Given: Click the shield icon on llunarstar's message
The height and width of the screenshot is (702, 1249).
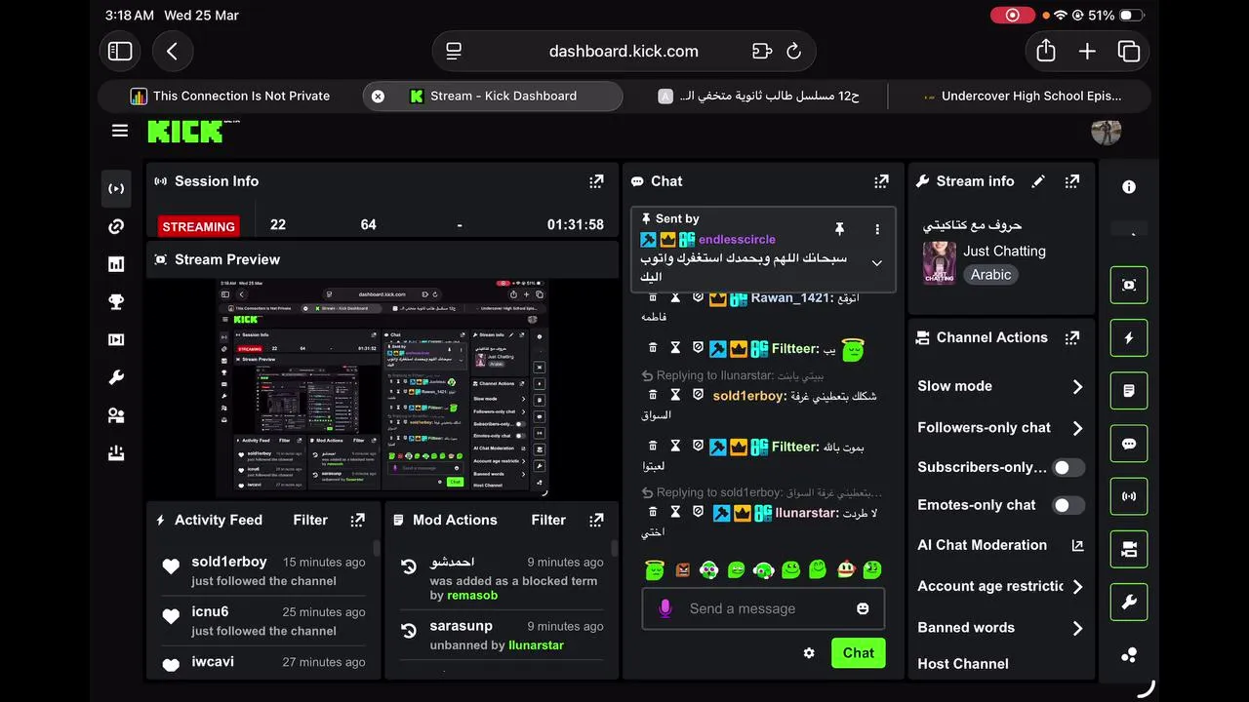Looking at the screenshot, I should (698, 512).
